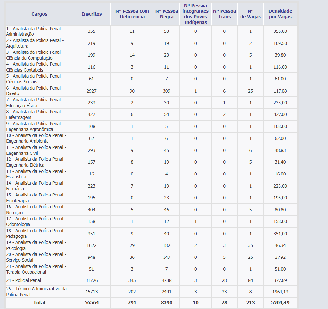Click the Densidade por Vagas header

click(280, 14)
